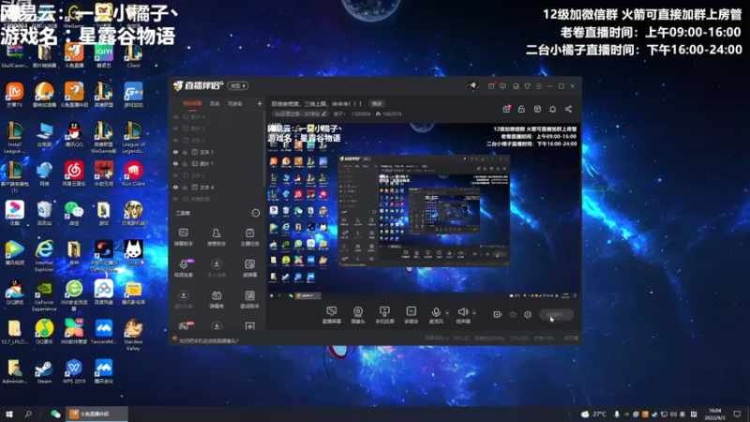Open the Stardew Valley desktop shortcut
The width and height of the screenshot is (750, 422).
133,336
